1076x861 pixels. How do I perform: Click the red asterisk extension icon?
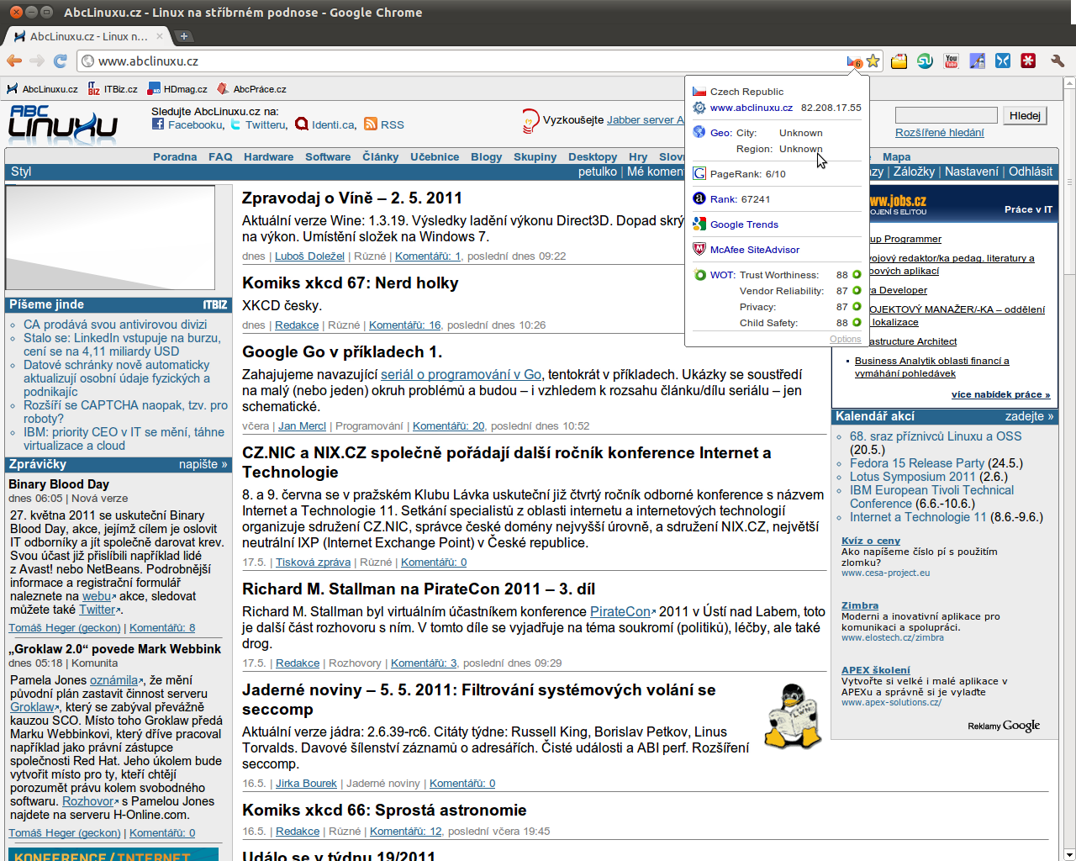(1028, 61)
